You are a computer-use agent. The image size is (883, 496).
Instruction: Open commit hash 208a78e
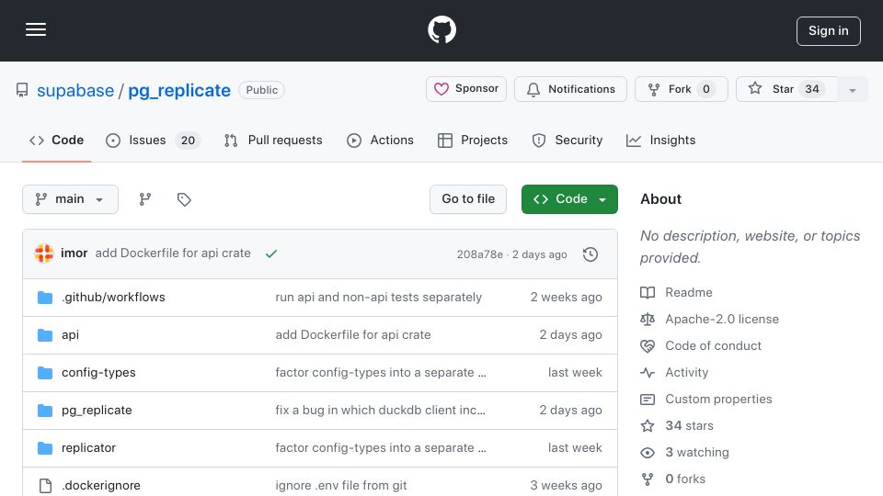(x=480, y=254)
